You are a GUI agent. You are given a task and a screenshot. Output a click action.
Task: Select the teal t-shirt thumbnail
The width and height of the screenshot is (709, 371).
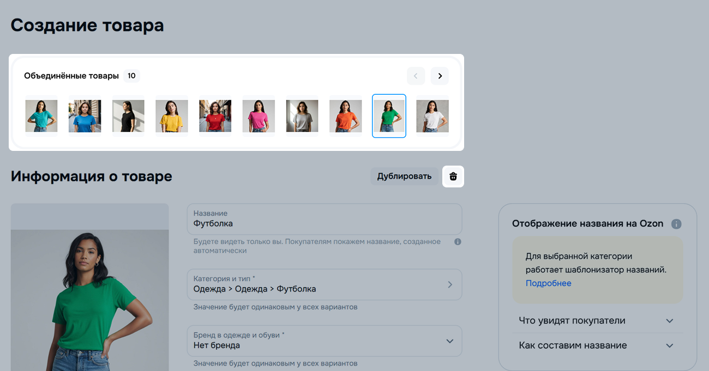[x=41, y=116]
